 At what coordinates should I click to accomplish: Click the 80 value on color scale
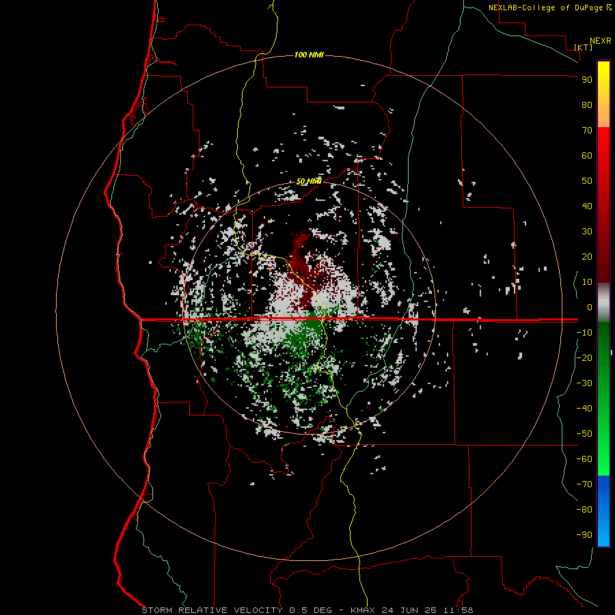[587, 105]
